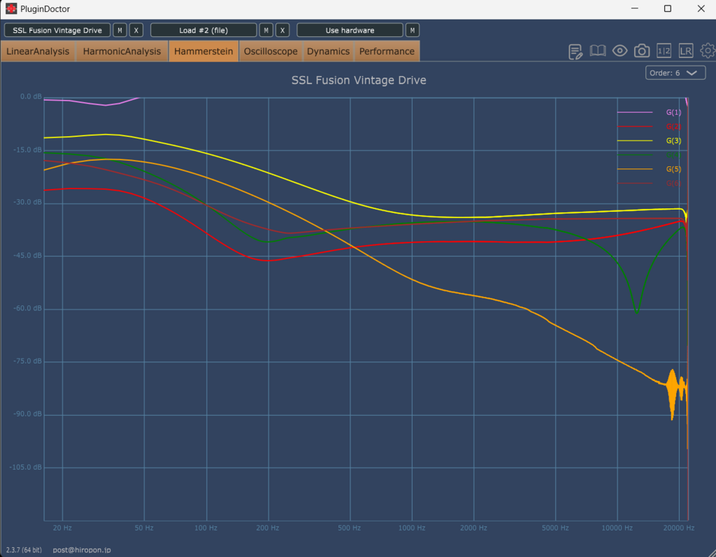The image size is (716, 557).
Task: Click the post@hiropon.jp email text
Action: click(82, 550)
